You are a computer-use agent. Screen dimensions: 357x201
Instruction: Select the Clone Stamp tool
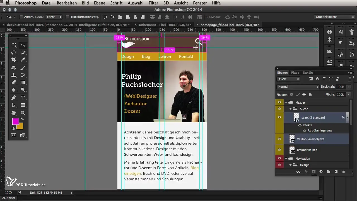[x=13, y=75]
